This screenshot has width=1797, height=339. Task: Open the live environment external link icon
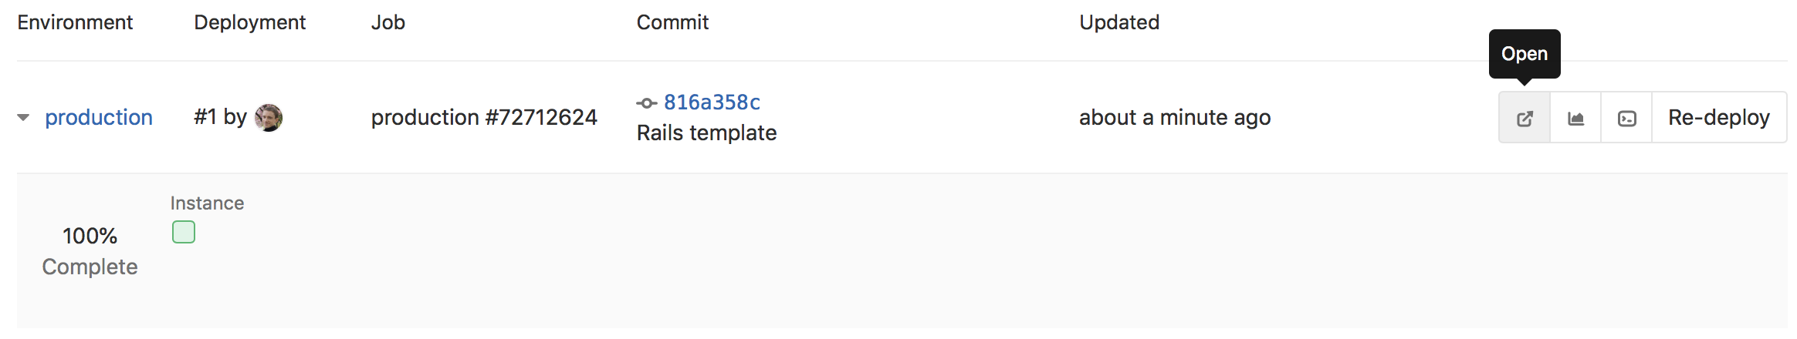click(1525, 118)
